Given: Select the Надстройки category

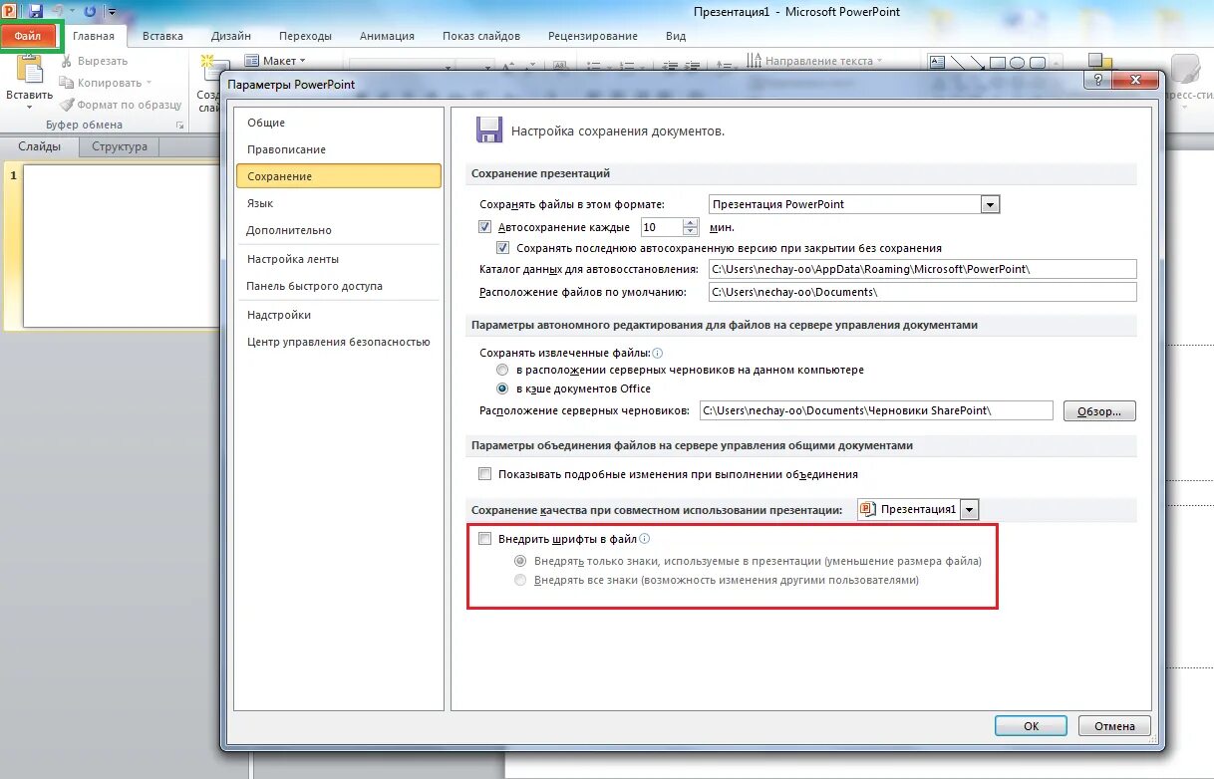Looking at the screenshot, I should [338, 315].
